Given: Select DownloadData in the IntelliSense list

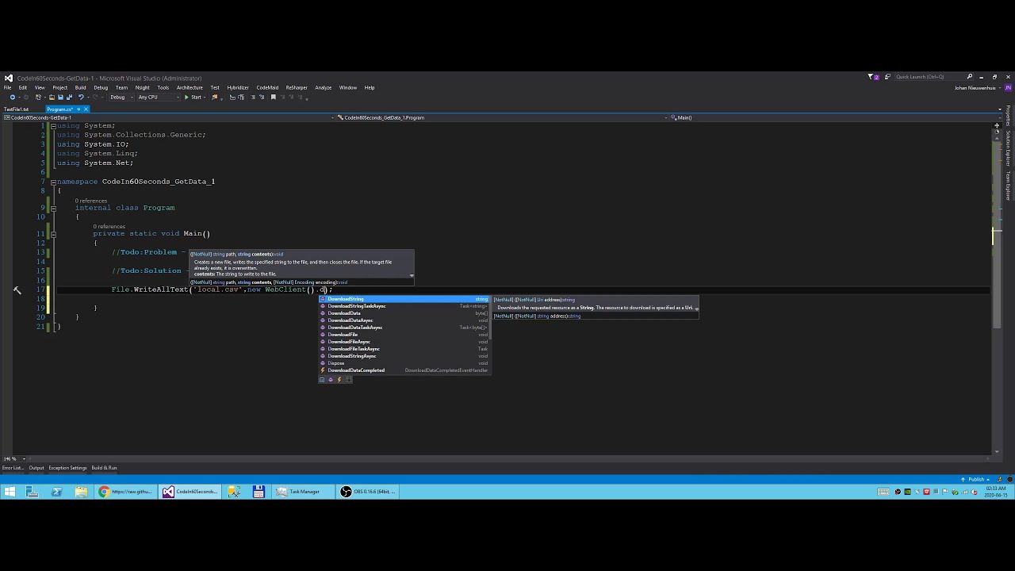Looking at the screenshot, I should click(404, 313).
